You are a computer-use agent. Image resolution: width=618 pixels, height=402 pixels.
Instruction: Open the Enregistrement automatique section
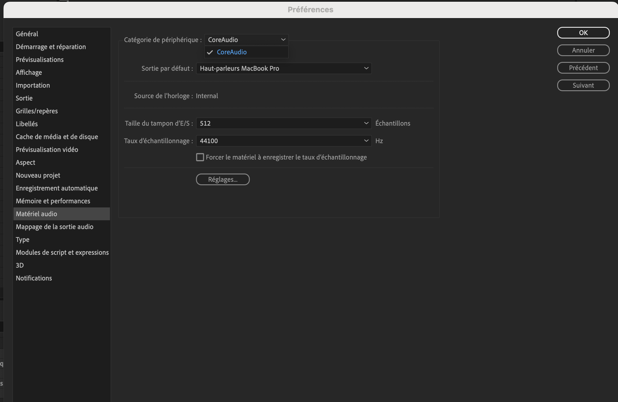tap(57, 188)
